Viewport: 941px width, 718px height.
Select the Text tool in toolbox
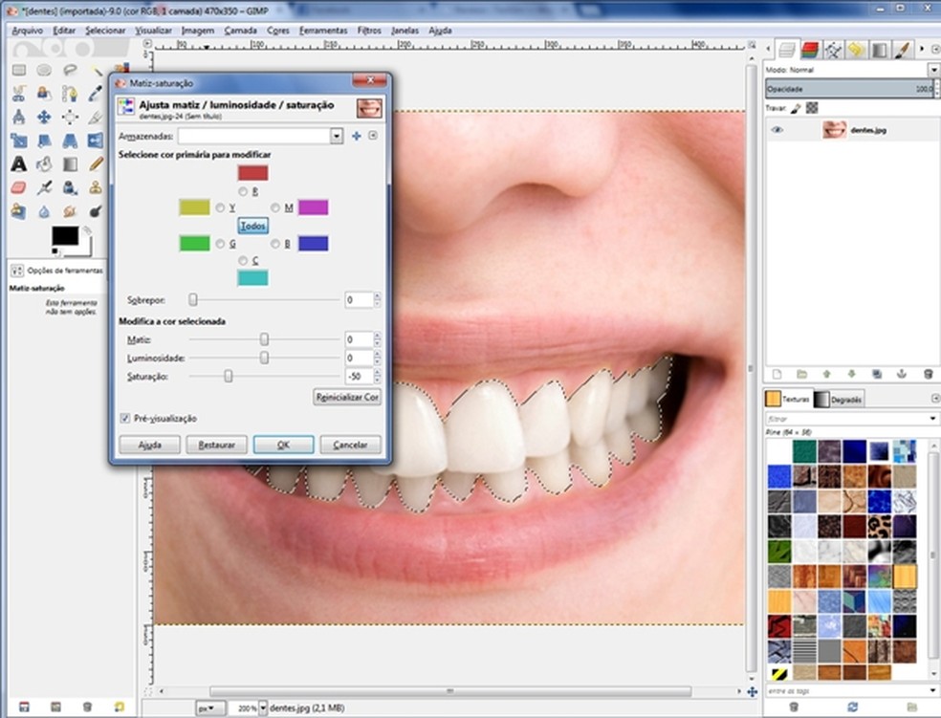(x=18, y=163)
